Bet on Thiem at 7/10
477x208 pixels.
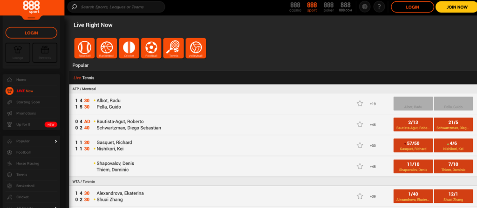click(453, 167)
